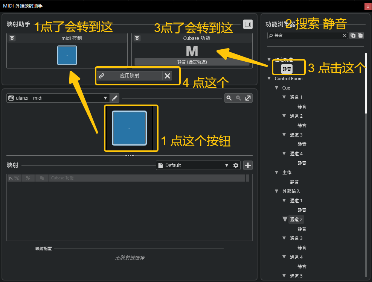
Task: Select 静音 under 外部输入 通道 3
Action: coord(302,248)
